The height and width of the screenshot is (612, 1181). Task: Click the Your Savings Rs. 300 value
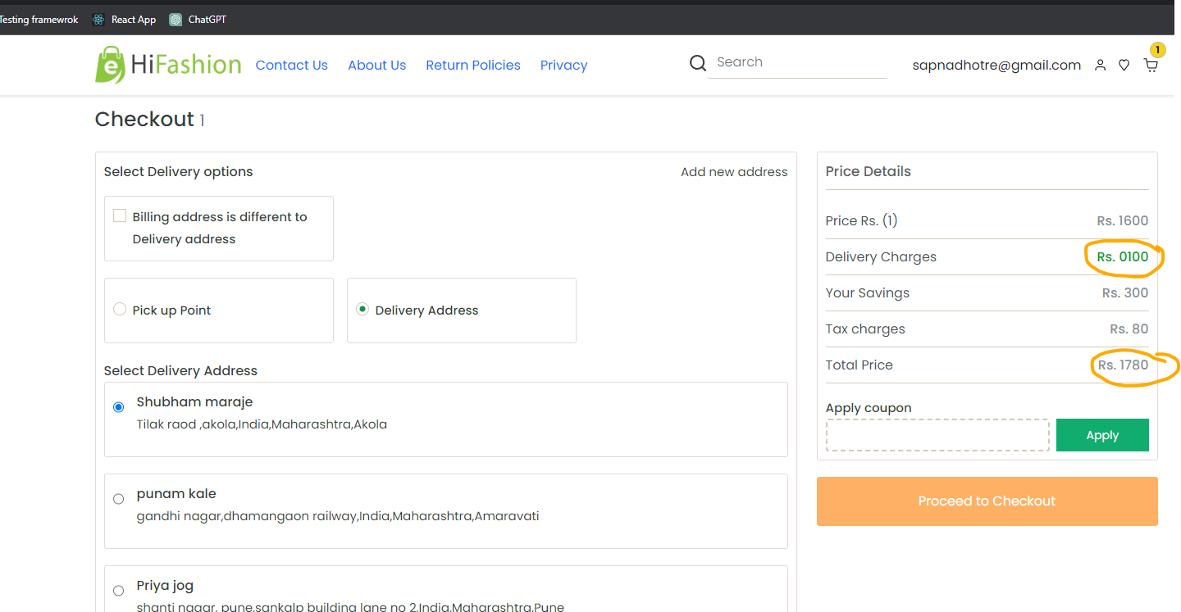tap(1125, 293)
